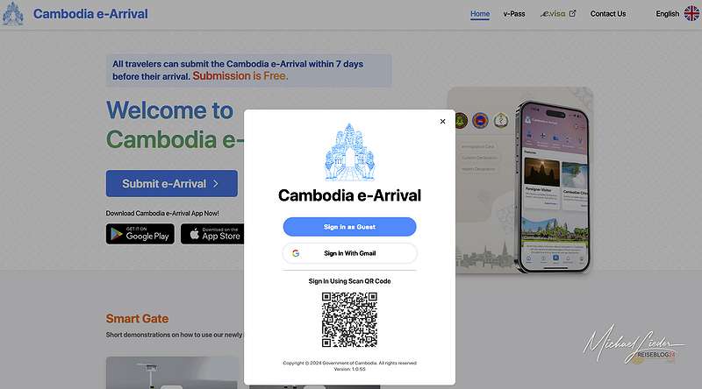Open the Contact Us page

(x=608, y=14)
